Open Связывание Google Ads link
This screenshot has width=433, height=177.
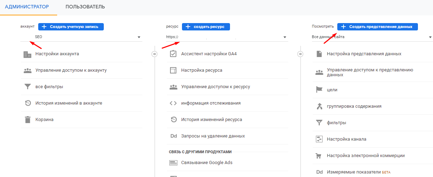point(207,163)
